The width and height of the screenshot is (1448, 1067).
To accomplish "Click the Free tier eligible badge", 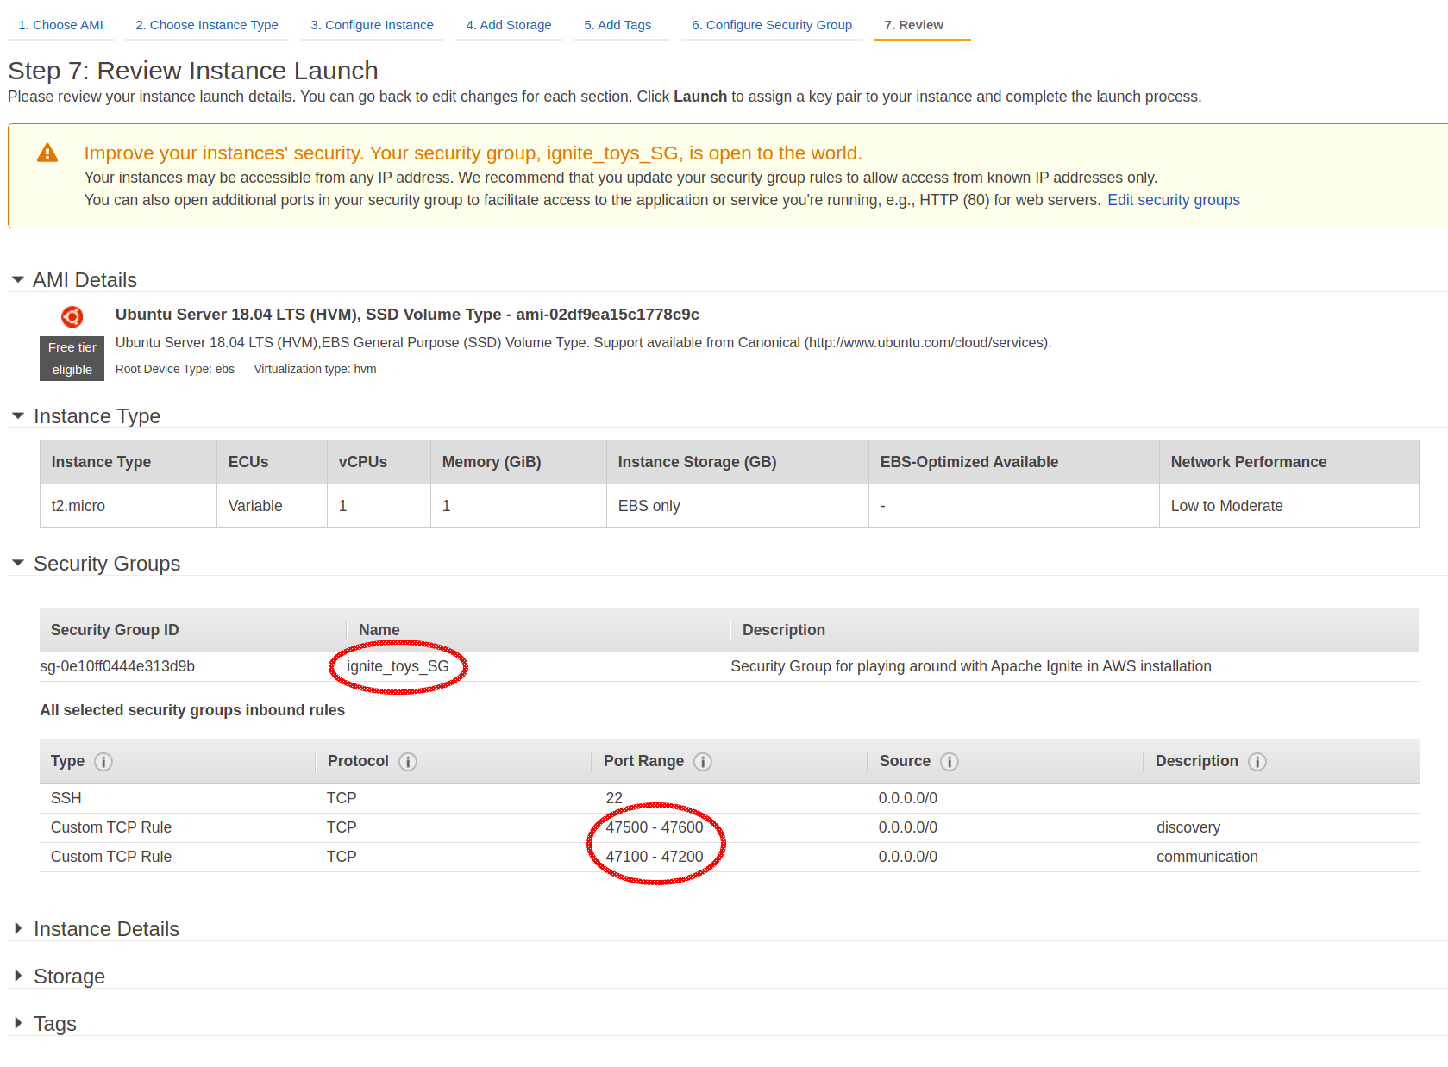I will 72,359.
